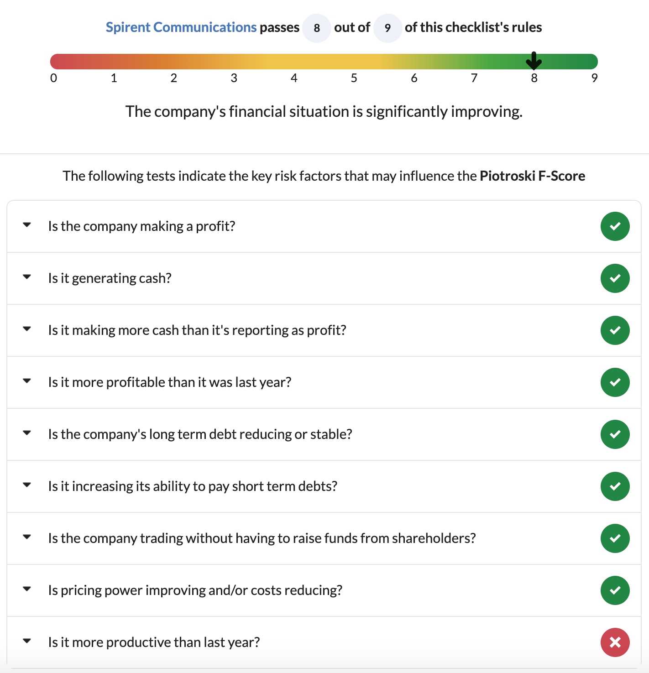
Task: Click the red cross icon for productivity test
Action: click(615, 642)
